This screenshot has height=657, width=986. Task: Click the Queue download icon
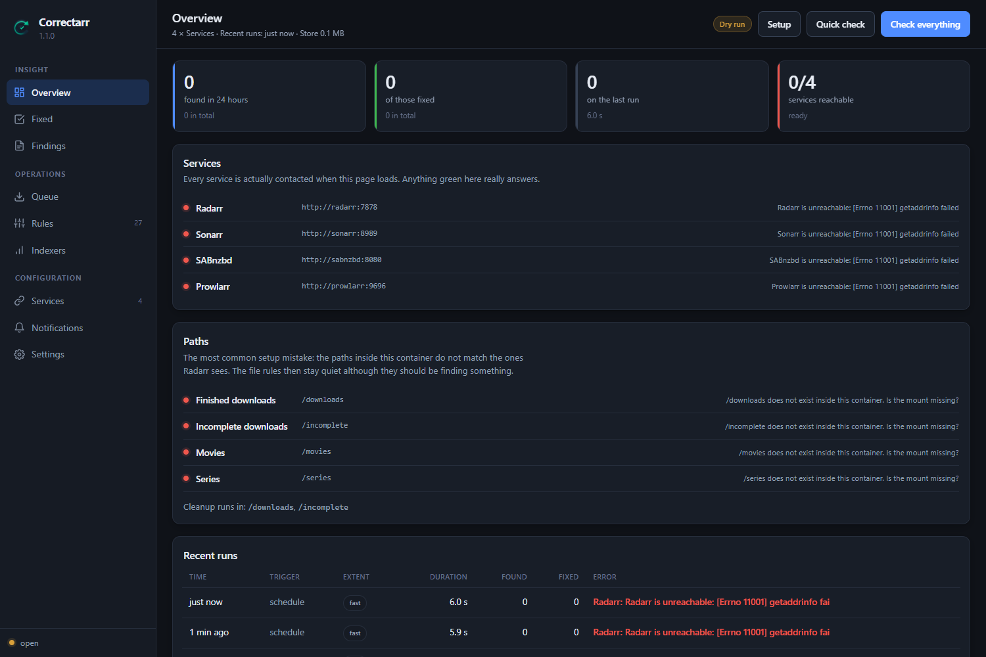click(x=20, y=196)
